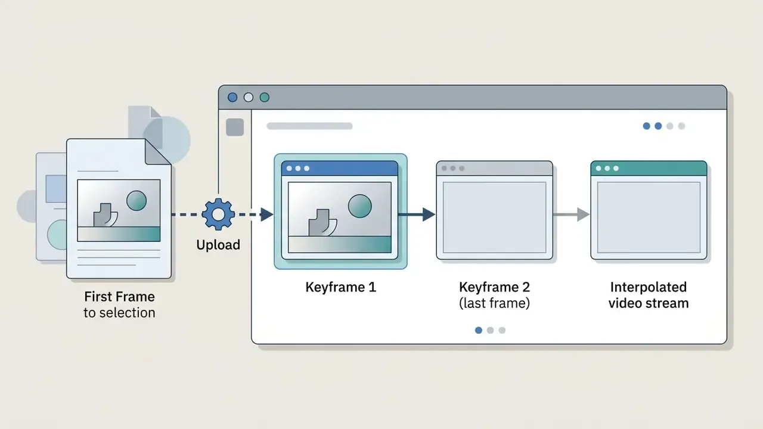Click the "(last frame)" caption text
This screenshot has width=763, height=429.
pyautogui.click(x=495, y=303)
